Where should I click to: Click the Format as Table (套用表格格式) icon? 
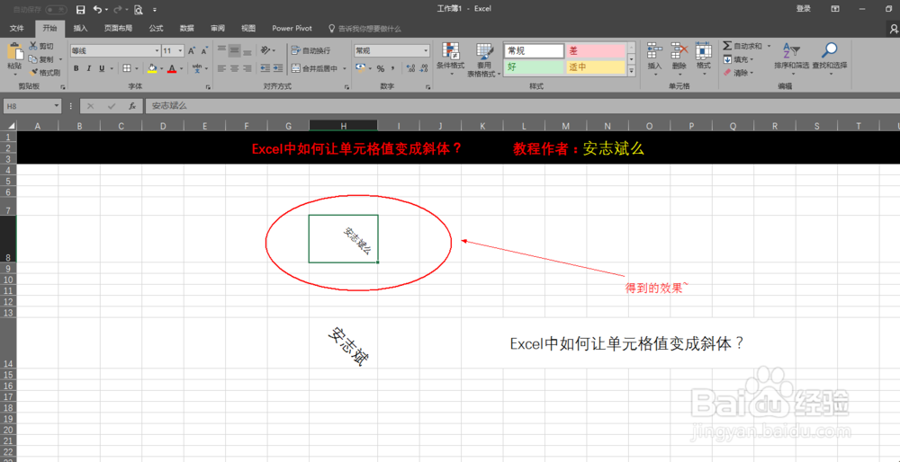pos(483,51)
